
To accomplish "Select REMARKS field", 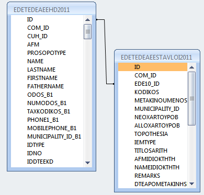I will coord(153,176).
